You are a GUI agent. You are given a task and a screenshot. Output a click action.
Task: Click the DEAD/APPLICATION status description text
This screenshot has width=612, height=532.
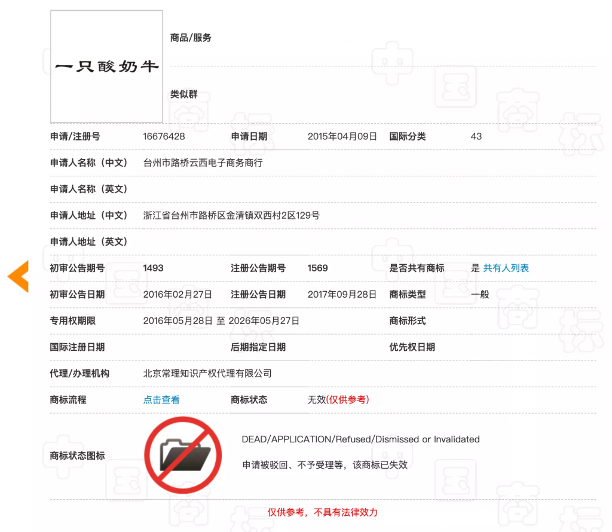click(x=360, y=439)
